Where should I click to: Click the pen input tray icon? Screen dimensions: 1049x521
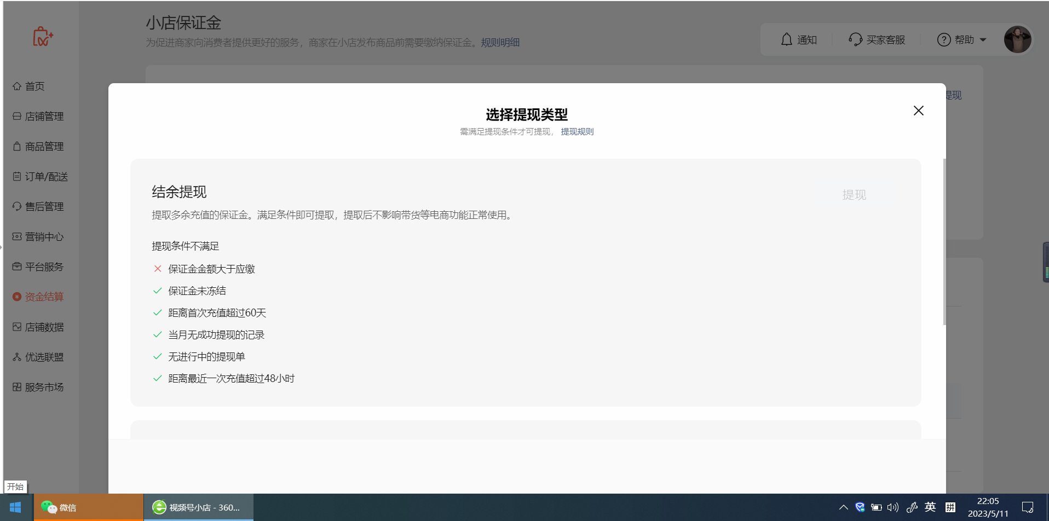[912, 507]
